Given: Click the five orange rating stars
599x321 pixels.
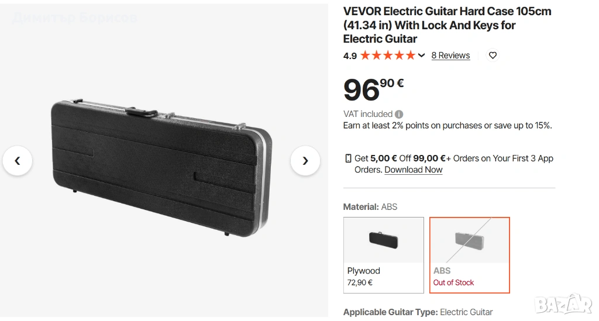Looking at the screenshot, I should pyautogui.click(x=388, y=56).
